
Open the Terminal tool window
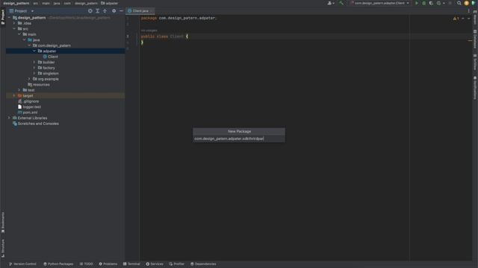tap(131, 264)
